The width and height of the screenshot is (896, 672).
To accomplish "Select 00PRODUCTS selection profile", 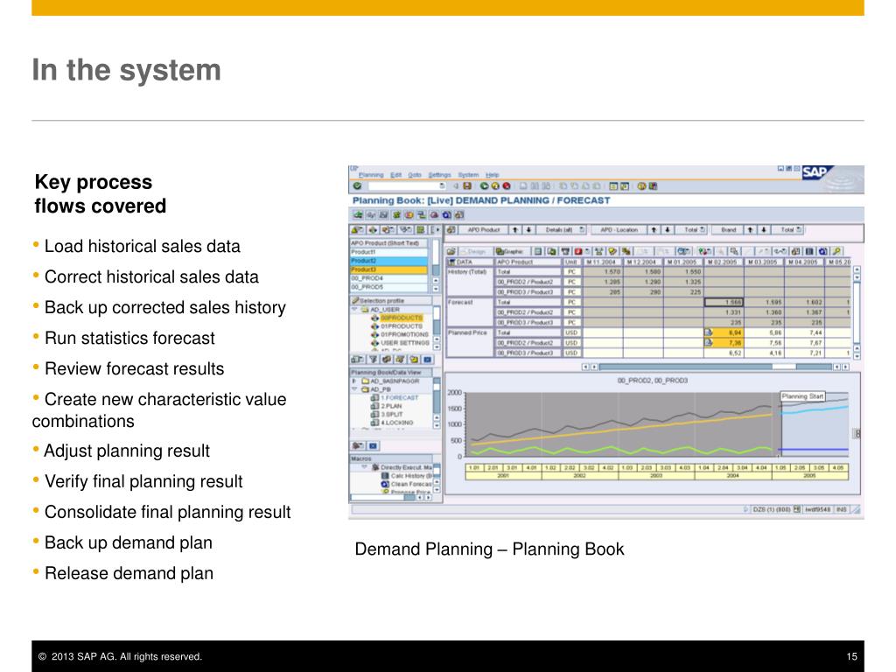I will (401, 318).
